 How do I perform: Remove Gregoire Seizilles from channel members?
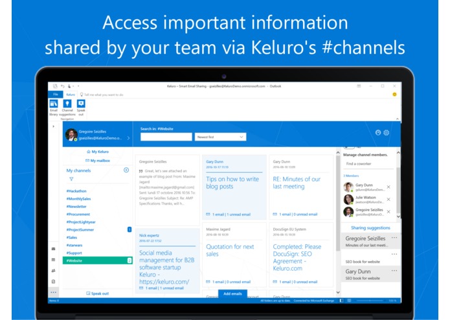point(388,212)
